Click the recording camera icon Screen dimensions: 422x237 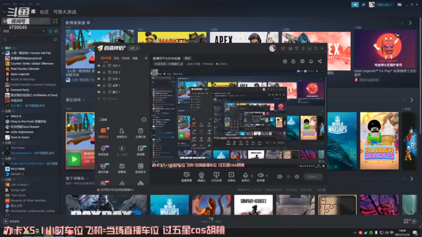pyautogui.click(x=280, y=176)
